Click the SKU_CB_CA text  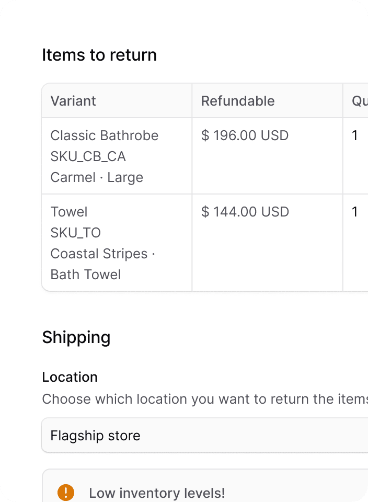(x=88, y=156)
